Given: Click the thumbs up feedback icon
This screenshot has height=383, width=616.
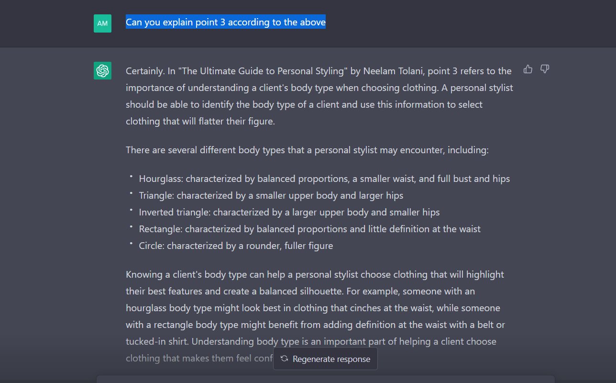Looking at the screenshot, I should tap(528, 69).
